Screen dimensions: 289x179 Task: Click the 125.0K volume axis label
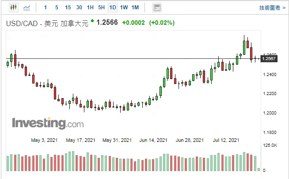click(270, 145)
